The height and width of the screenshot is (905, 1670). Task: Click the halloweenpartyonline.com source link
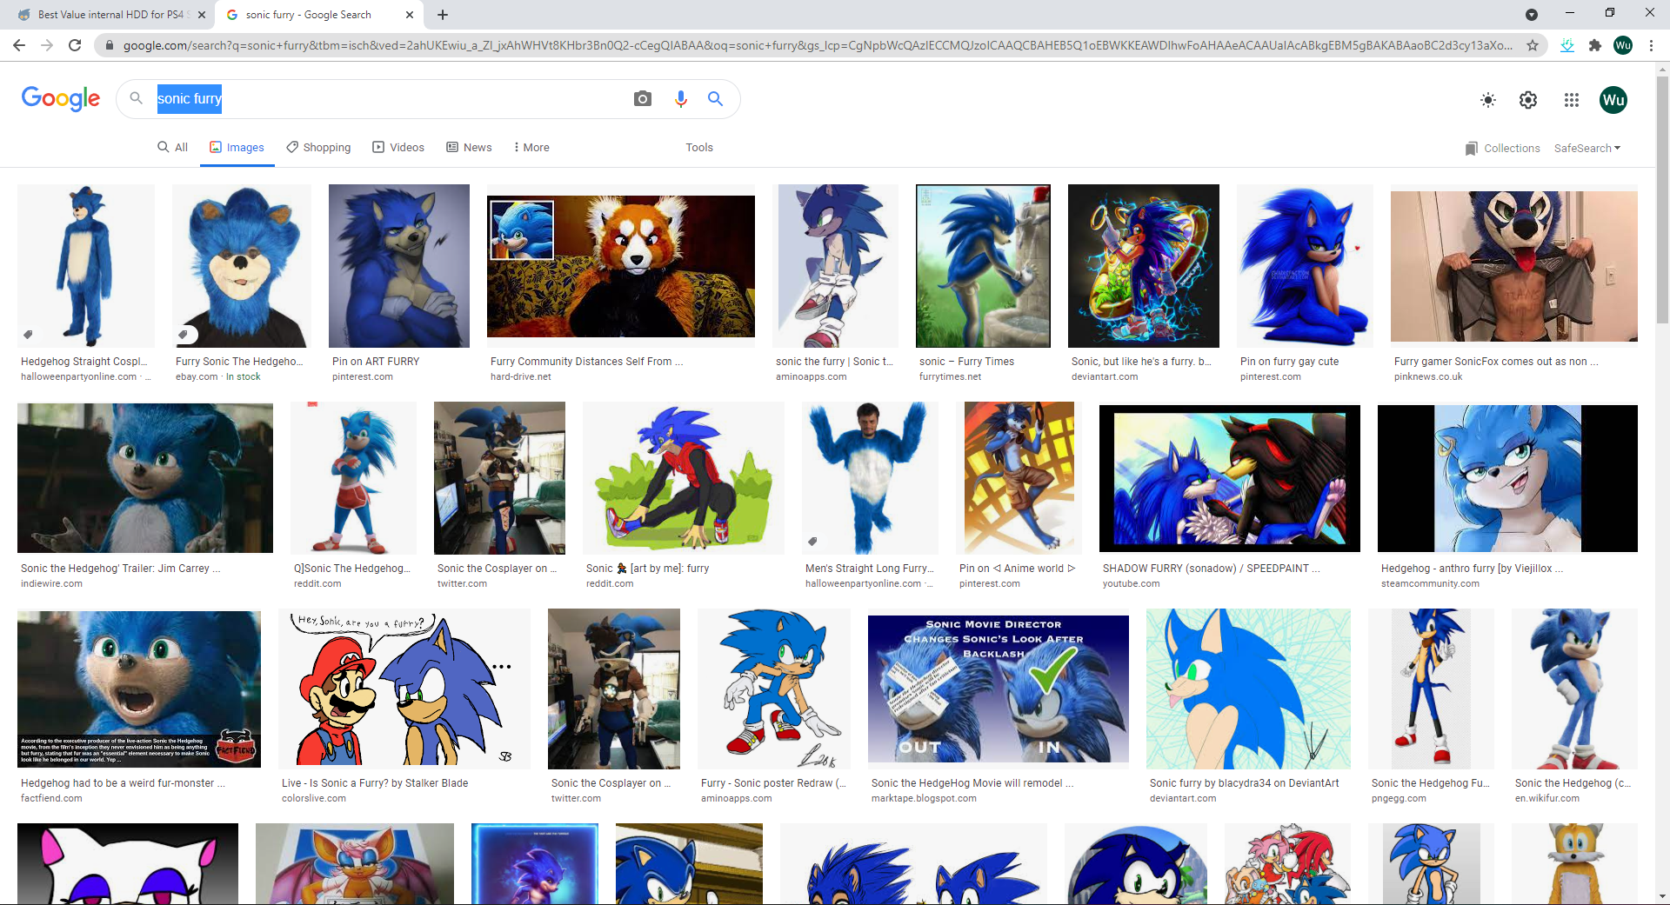pos(79,376)
